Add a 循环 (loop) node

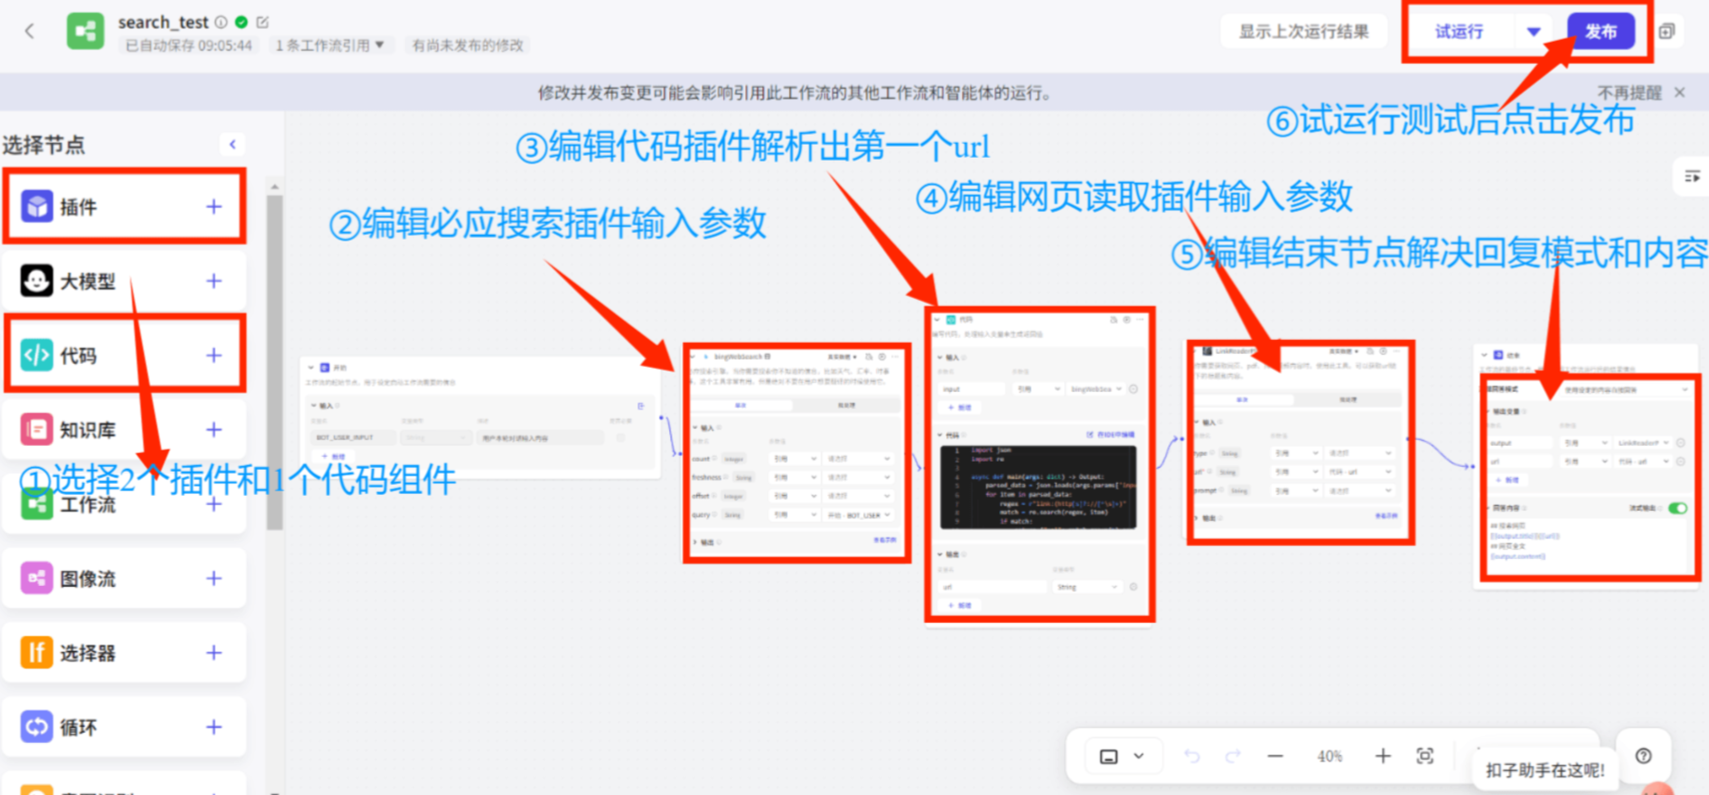pos(214,726)
